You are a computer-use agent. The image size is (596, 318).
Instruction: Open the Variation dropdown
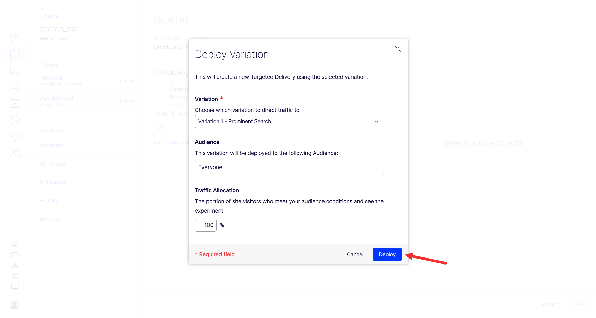[x=289, y=121]
